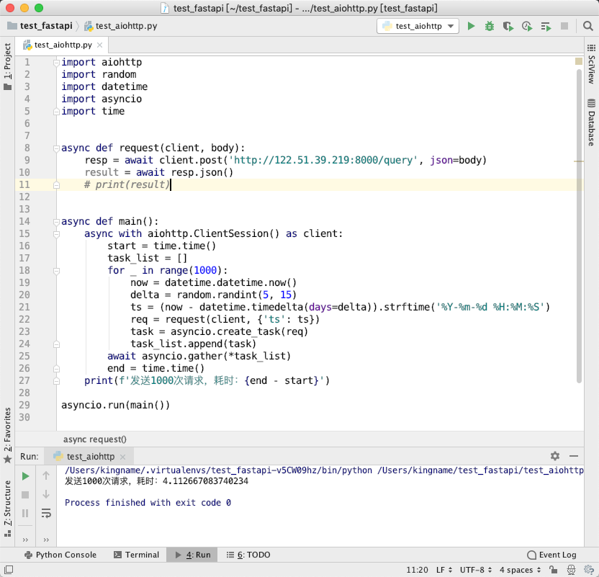599x577 pixels.
Task: Run test_aiohttp with the green play icon
Action: pyautogui.click(x=471, y=26)
